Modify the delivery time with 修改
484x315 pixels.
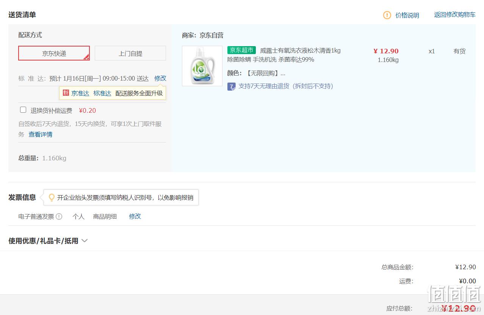pos(160,78)
